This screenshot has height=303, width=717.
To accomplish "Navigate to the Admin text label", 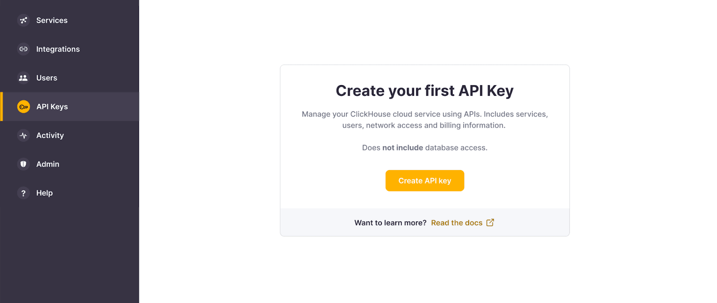I will [x=48, y=164].
